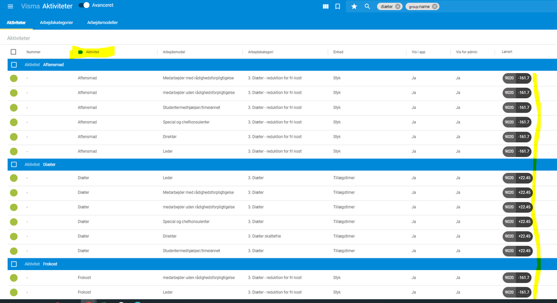Open 9020 -161.7 chip on Aftensmad Leder row

[517, 151]
